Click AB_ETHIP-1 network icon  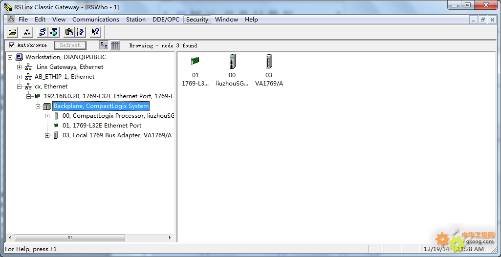(28, 77)
